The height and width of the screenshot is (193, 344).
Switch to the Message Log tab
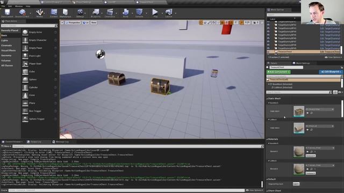[62, 142]
